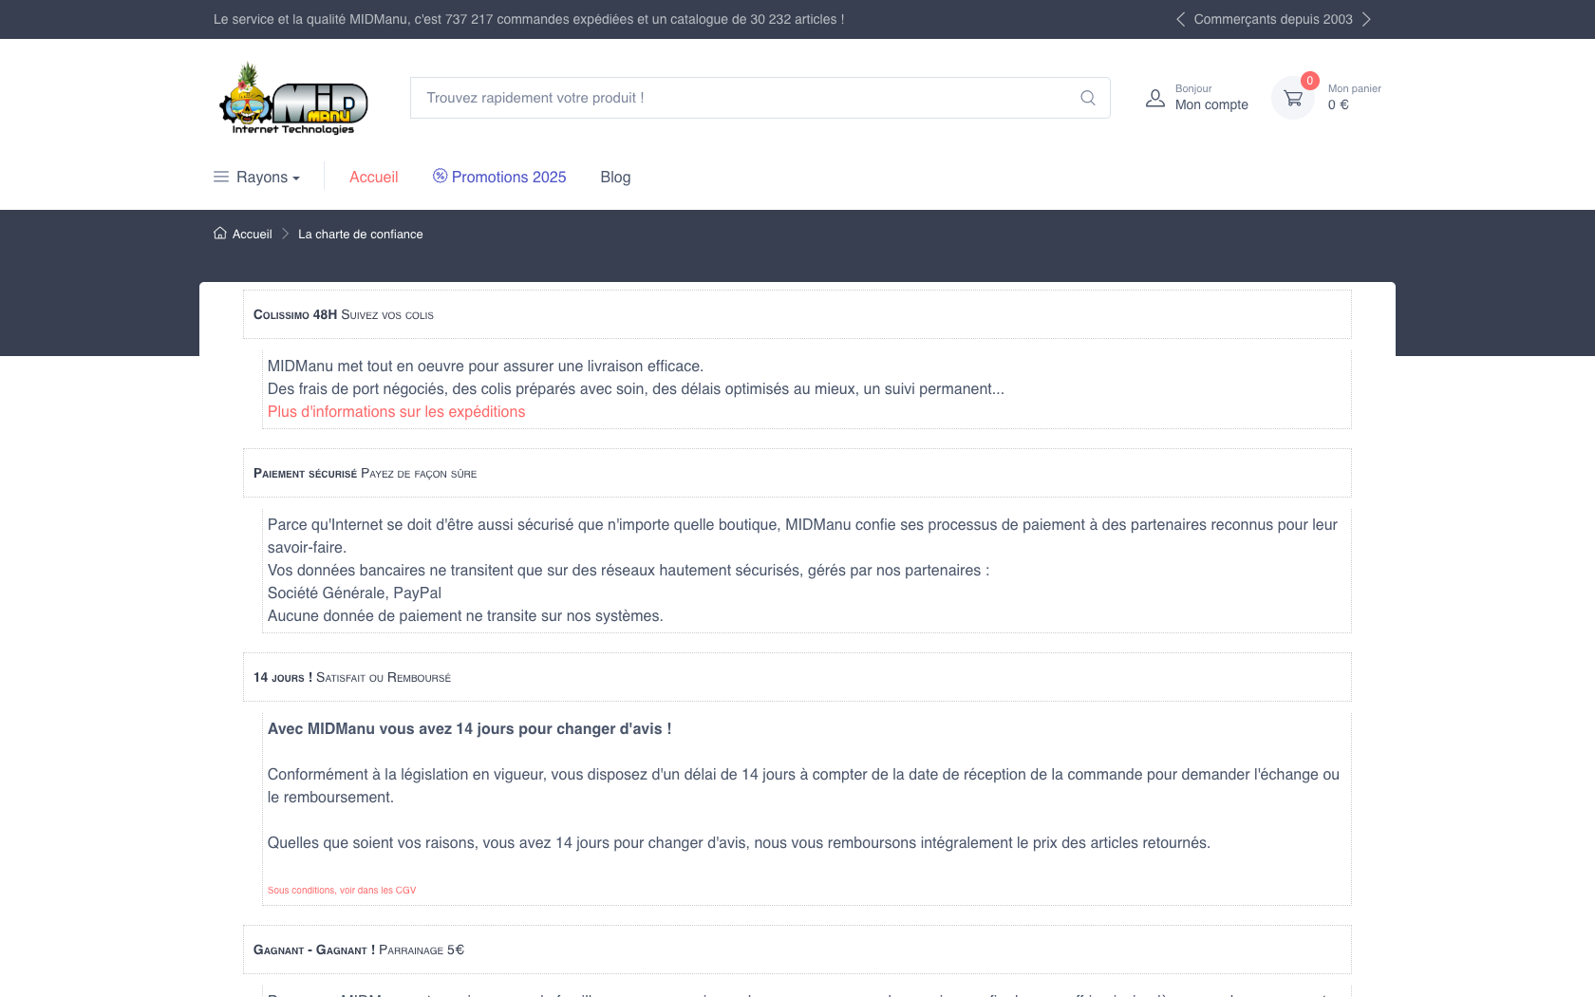Open the Accueil menu item

click(373, 178)
